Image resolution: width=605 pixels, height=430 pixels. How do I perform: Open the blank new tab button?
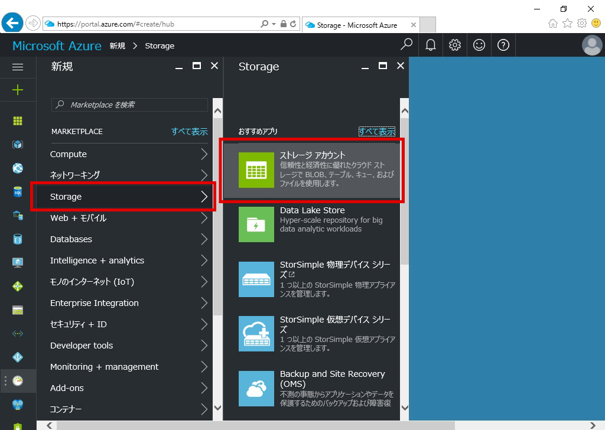point(428,25)
